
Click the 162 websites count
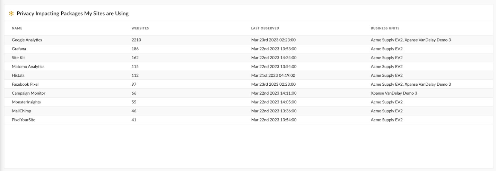(x=135, y=58)
